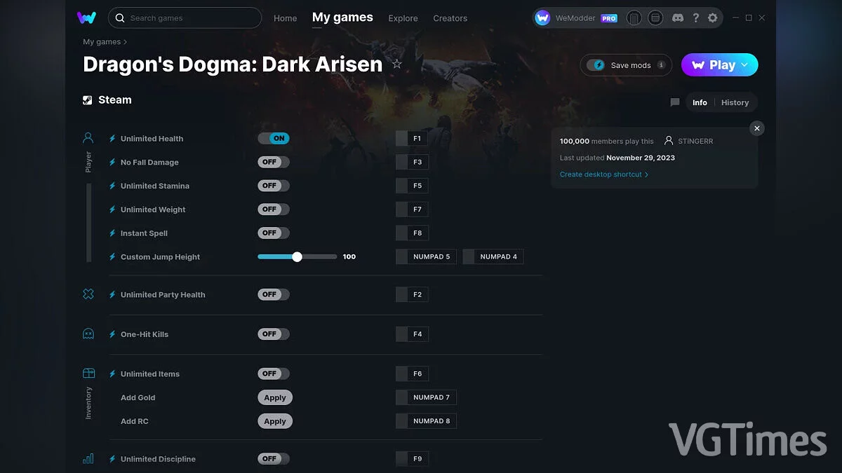The image size is (842, 473).
Task: Click the Create desktop shortcut link
Action: coord(601,174)
